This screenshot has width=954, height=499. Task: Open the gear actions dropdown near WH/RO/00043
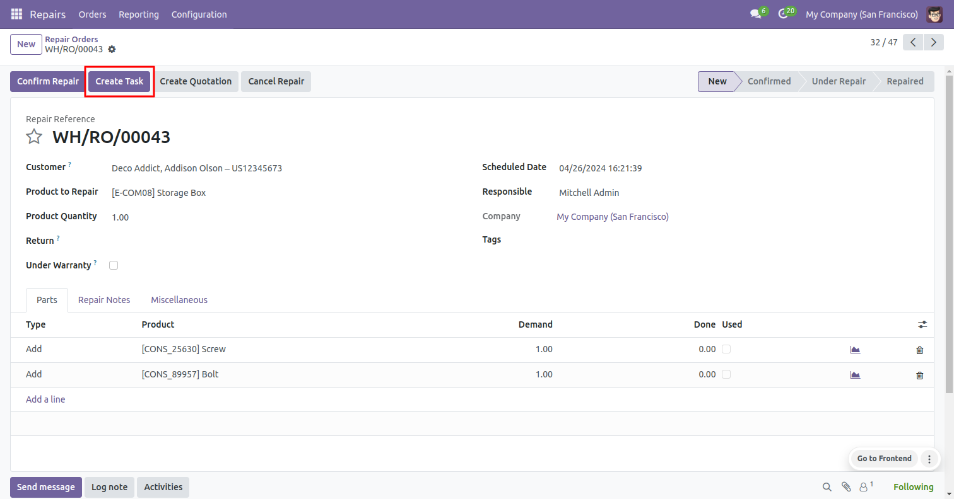(x=112, y=49)
